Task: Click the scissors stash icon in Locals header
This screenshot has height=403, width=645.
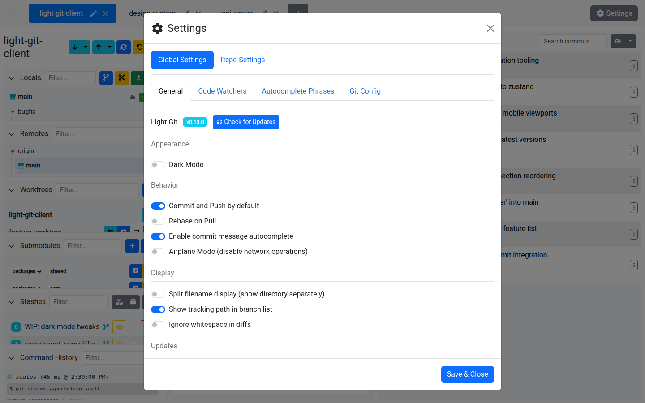Action: point(122,78)
